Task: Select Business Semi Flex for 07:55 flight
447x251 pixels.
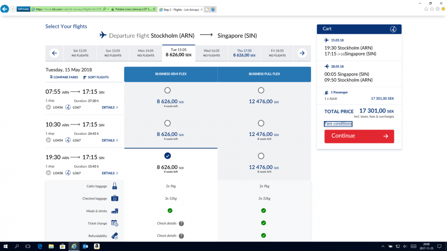Action: tap(167, 90)
